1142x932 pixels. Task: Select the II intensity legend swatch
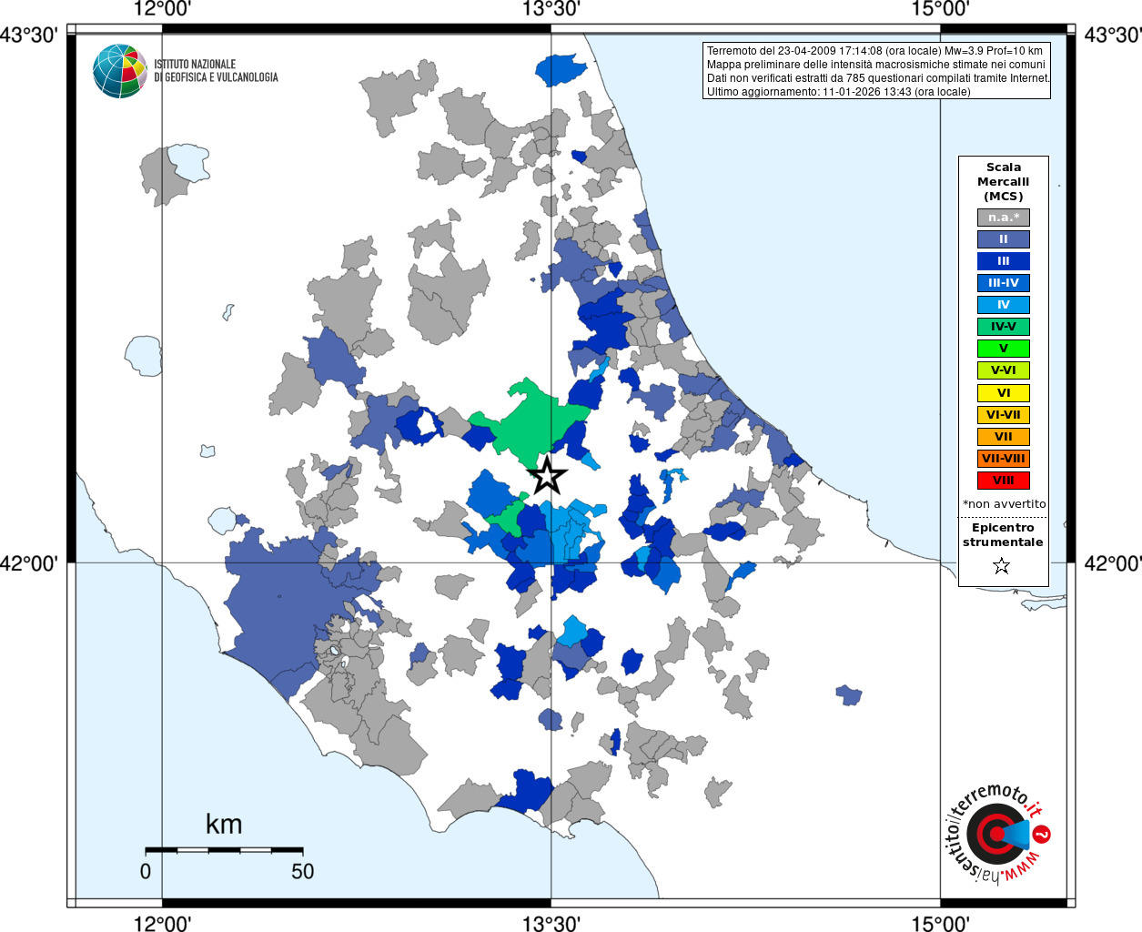pyautogui.click(x=1003, y=239)
